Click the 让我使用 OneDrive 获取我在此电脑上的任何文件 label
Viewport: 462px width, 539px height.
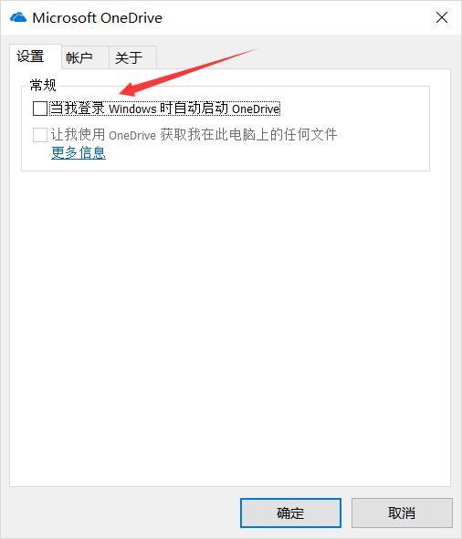tap(194, 134)
